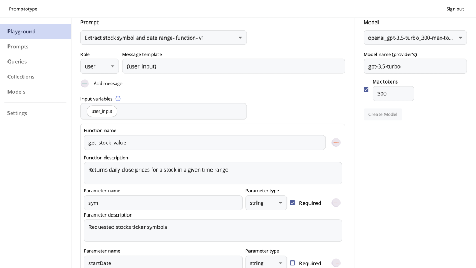Screen dimensions: 476x268
Task: Remove the startDate parameter using the minus icon
Action: coord(336,263)
